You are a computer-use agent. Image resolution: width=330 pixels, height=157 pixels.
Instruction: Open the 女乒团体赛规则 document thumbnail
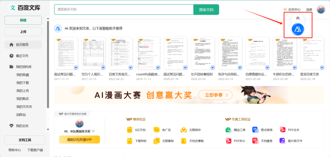[203, 53]
